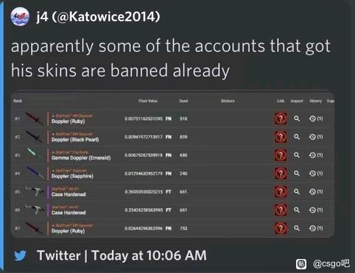
Task: Inspect the rank #1 Doppler (Ruby) magnifier
Action: (x=297, y=118)
